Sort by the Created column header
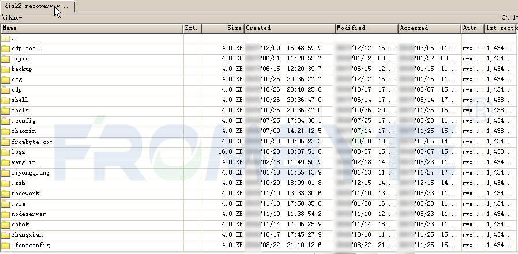518x254 pixels. tap(290, 28)
